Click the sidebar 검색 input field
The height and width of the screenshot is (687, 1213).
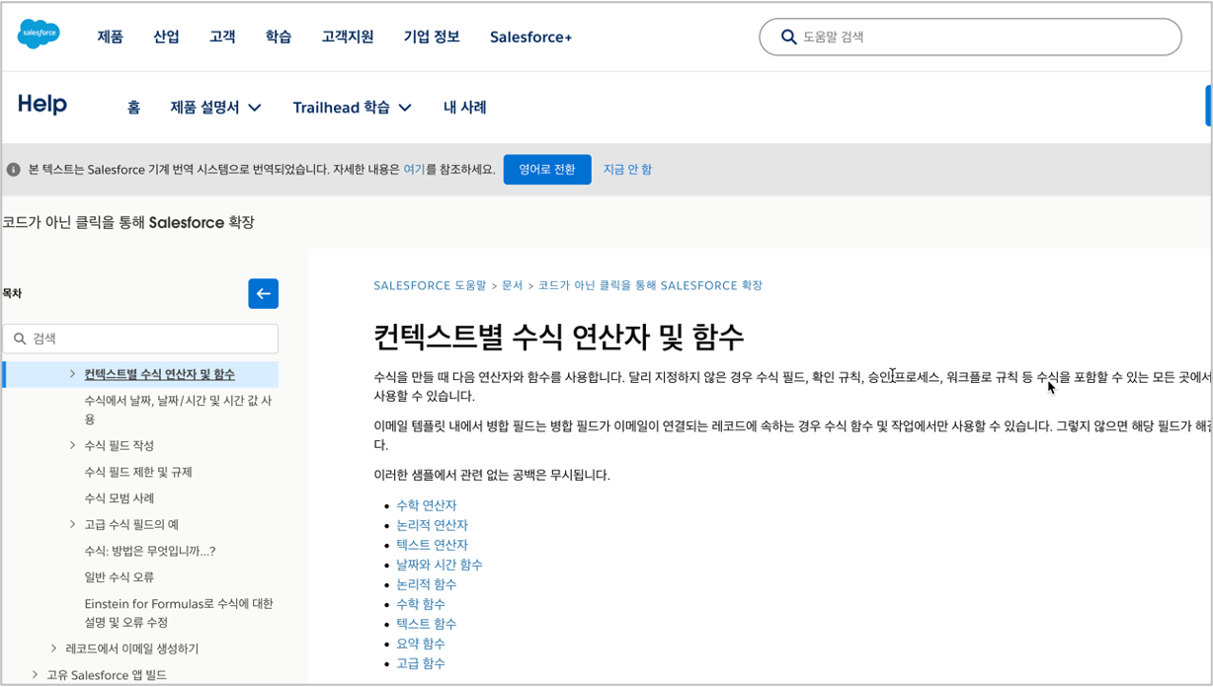click(x=140, y=339)
